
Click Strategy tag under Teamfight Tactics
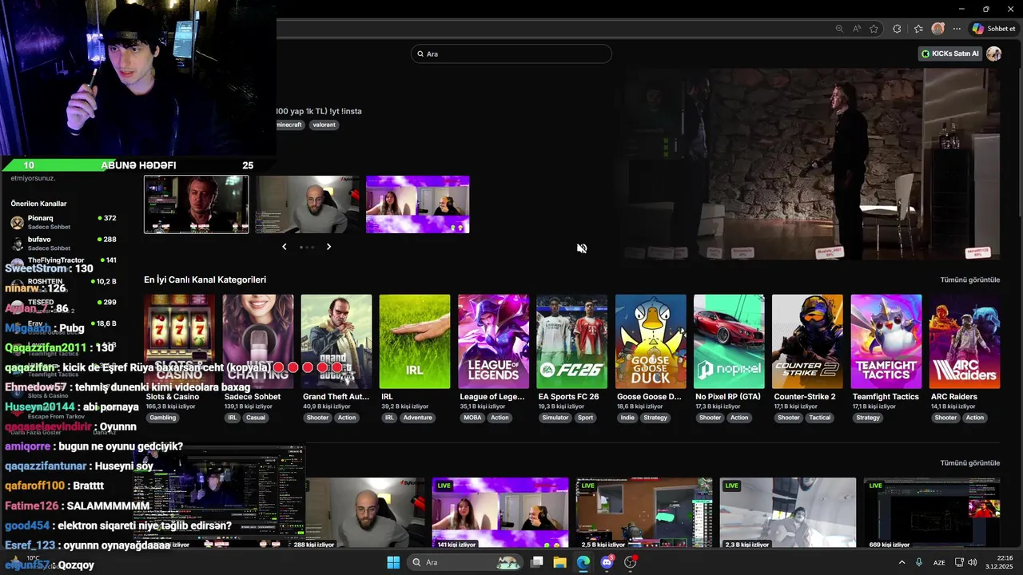click(x=868, y=418)
